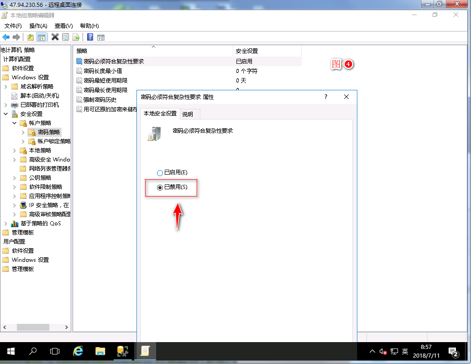Expand the 基于策略的 QoS node
The height and width of the screenshot is (364, 471).
(x=6, y=224)
